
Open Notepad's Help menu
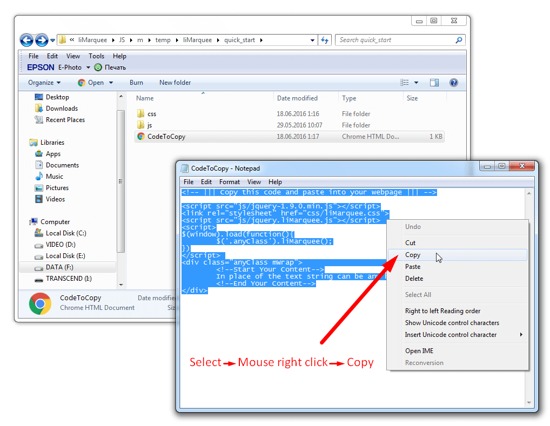275,182
